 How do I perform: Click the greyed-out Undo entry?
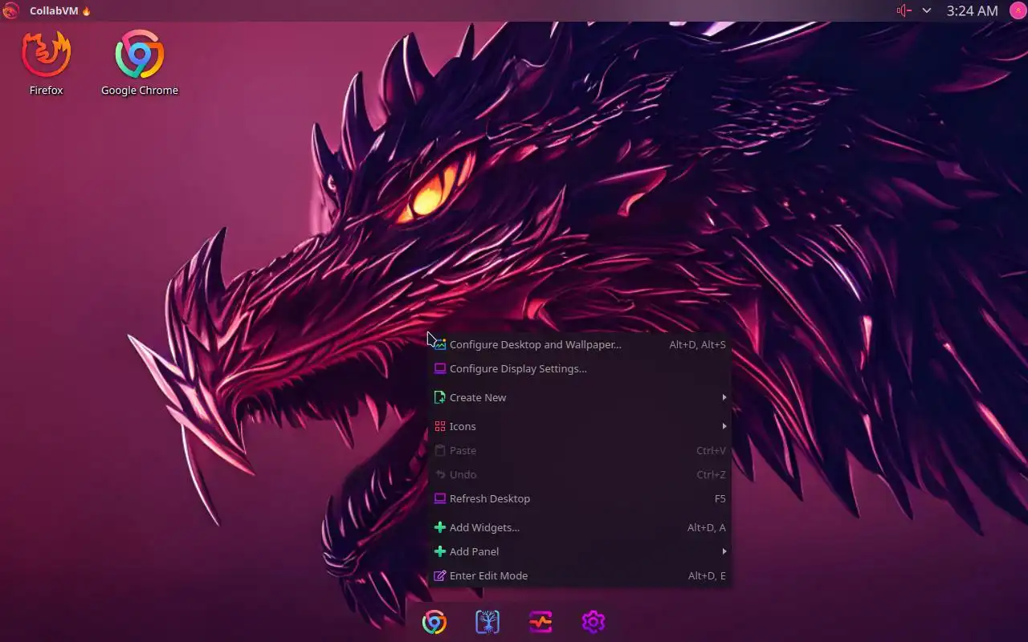pyautogui.click(x=579, y=474)
